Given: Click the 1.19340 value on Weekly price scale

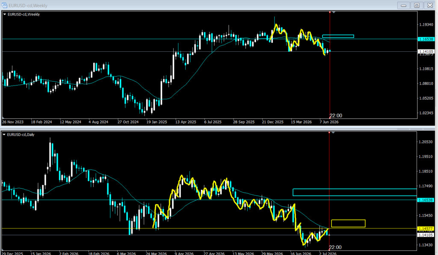Looking at the screenshot, I should point(426,24).
